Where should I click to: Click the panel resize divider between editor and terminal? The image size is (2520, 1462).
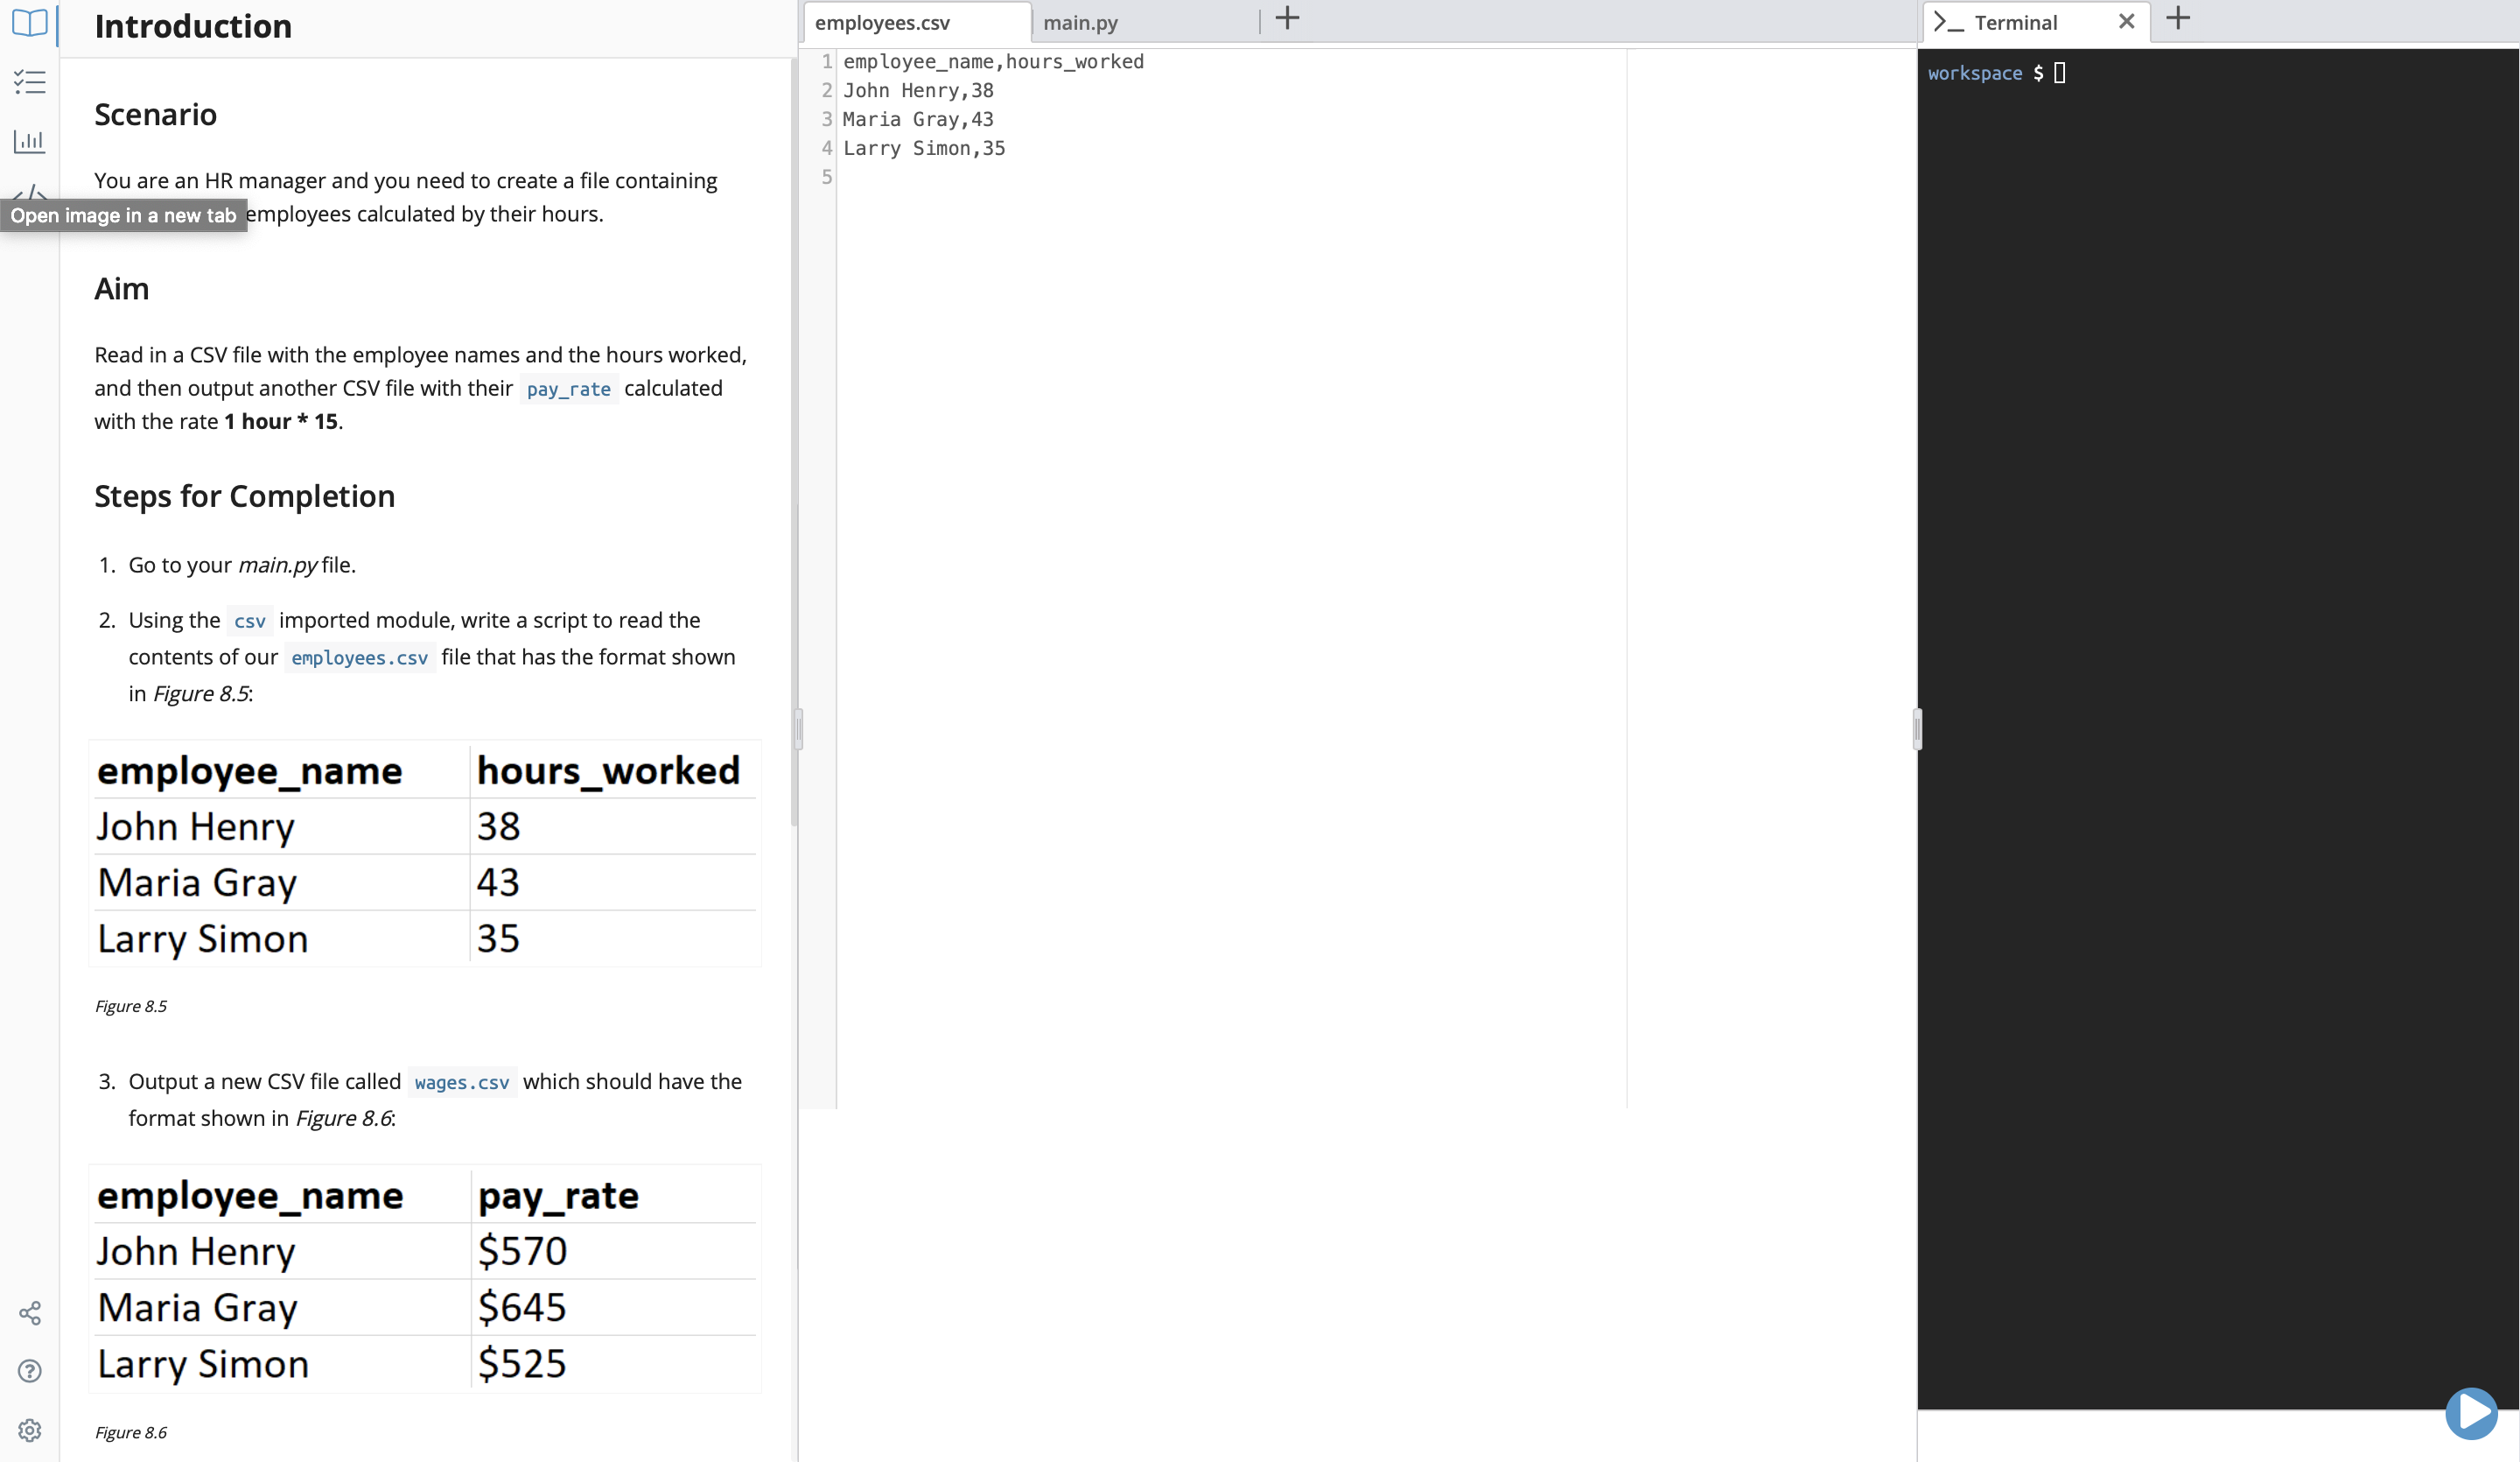pyautogui.click(x=1917, y=728)
